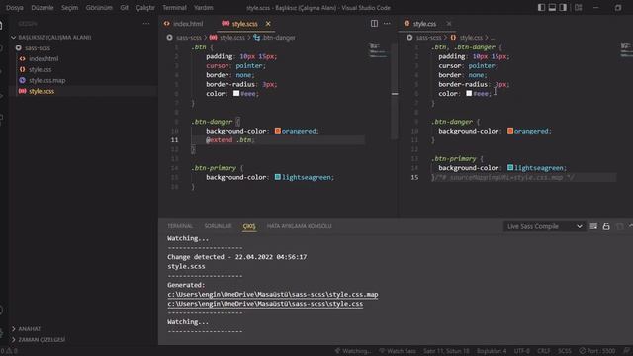Switch to the SORUNLAR panel tab
633x356 pixels.
tap(218, 226)
